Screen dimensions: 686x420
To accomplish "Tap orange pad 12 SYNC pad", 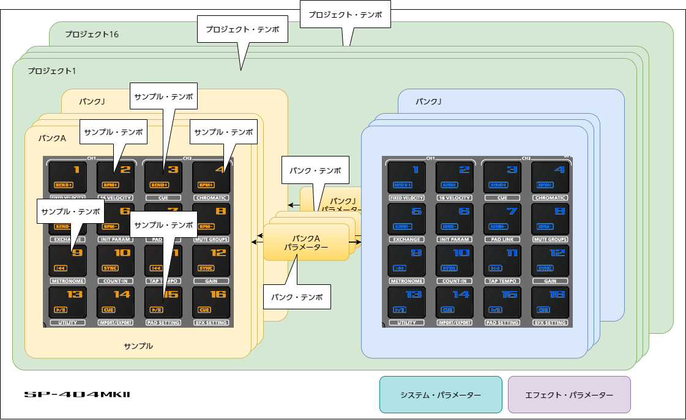I will tap(211, 260).
